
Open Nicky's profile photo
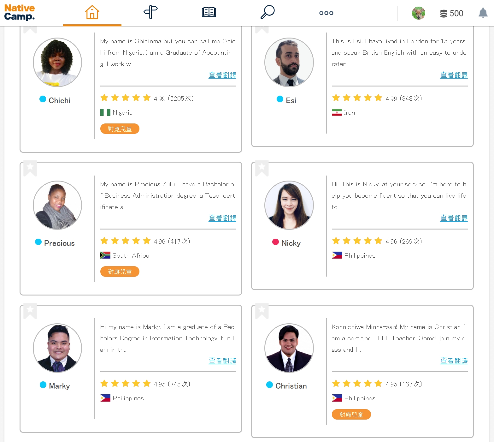click(289, 205)
